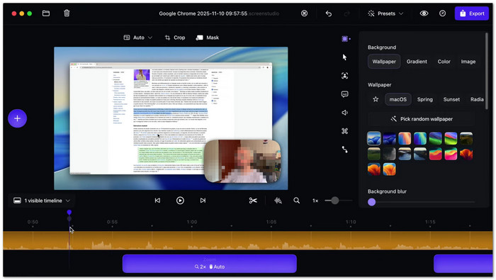Undo the last action
The image size is (496, 280).
click(329, 13)
